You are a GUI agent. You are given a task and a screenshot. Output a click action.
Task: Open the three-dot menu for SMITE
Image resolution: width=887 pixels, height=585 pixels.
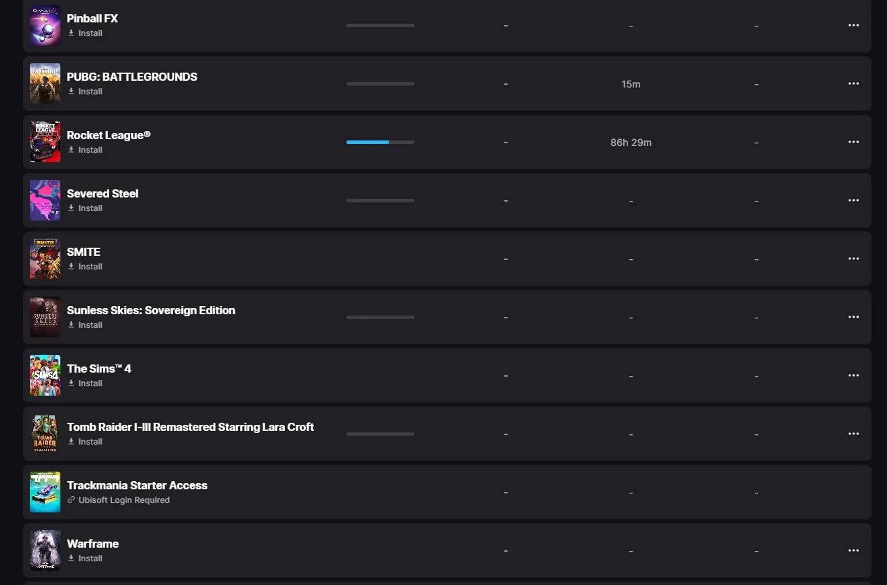(x=854, y=259)
